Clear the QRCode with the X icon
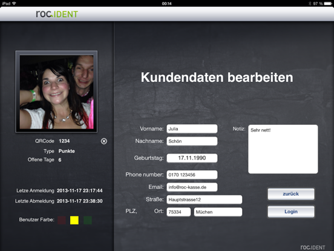334x251 pixels. (104, 141)
